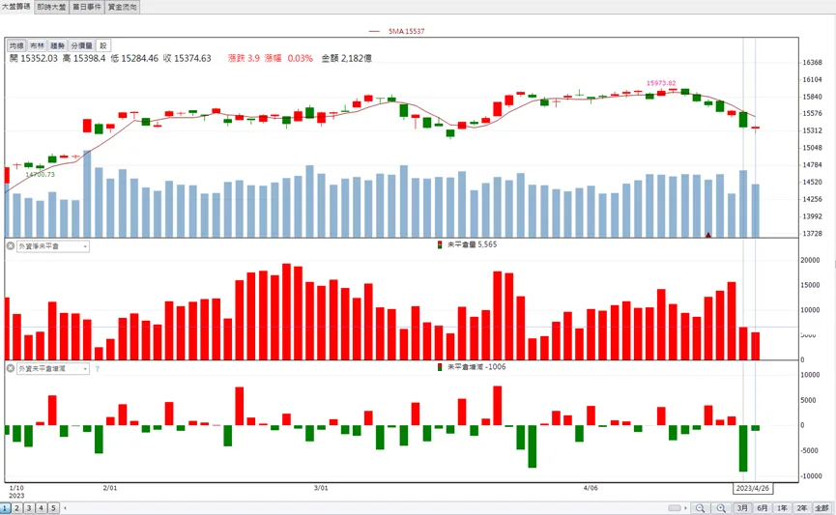Zoom in the chart with plus magnifier
This screenshot has height=515, width=836.
[721, 508]
